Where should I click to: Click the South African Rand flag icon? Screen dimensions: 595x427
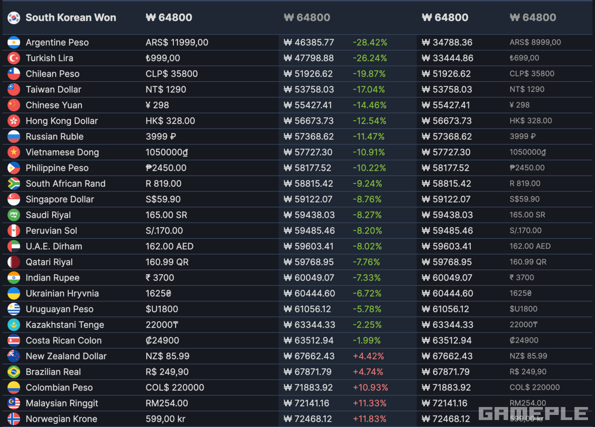point(14,184)
